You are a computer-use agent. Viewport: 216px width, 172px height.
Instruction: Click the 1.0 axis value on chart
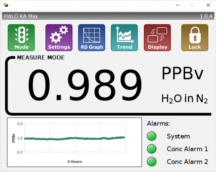pyautogui.click(x=20, y=138)
